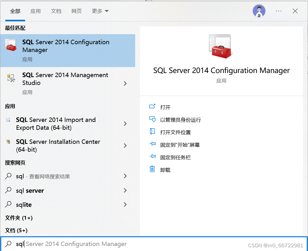Expand Management Studio result arrow
The width and height of the screenshot is (308, 251).
click(x=125, y=83)
